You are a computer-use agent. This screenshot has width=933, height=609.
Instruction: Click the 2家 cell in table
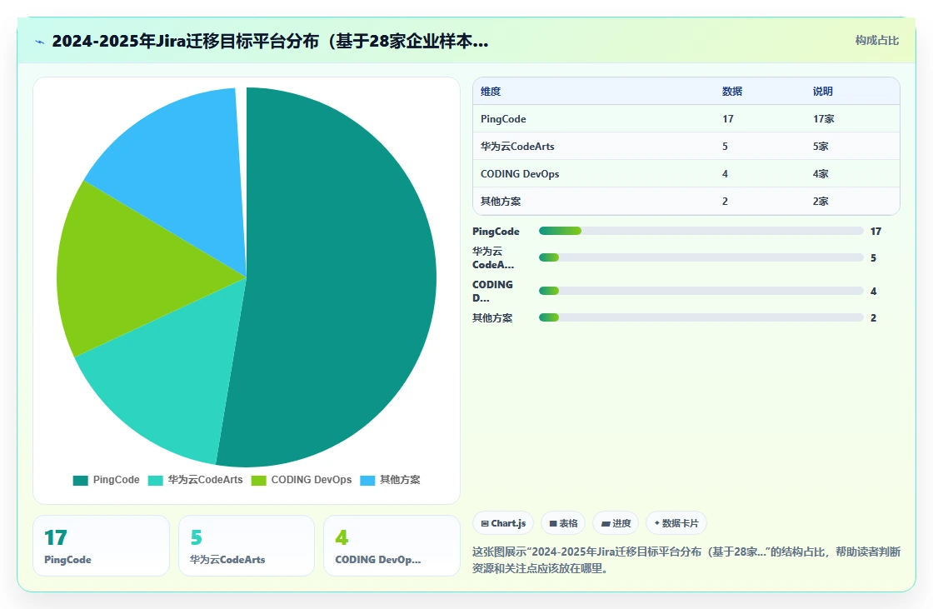click(x=821, y=202)
